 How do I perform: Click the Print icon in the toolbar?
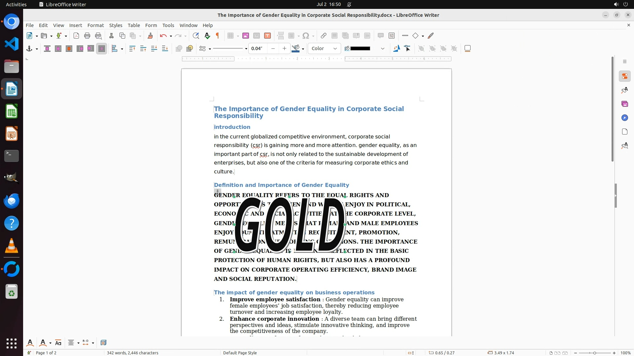coord(87,36)
